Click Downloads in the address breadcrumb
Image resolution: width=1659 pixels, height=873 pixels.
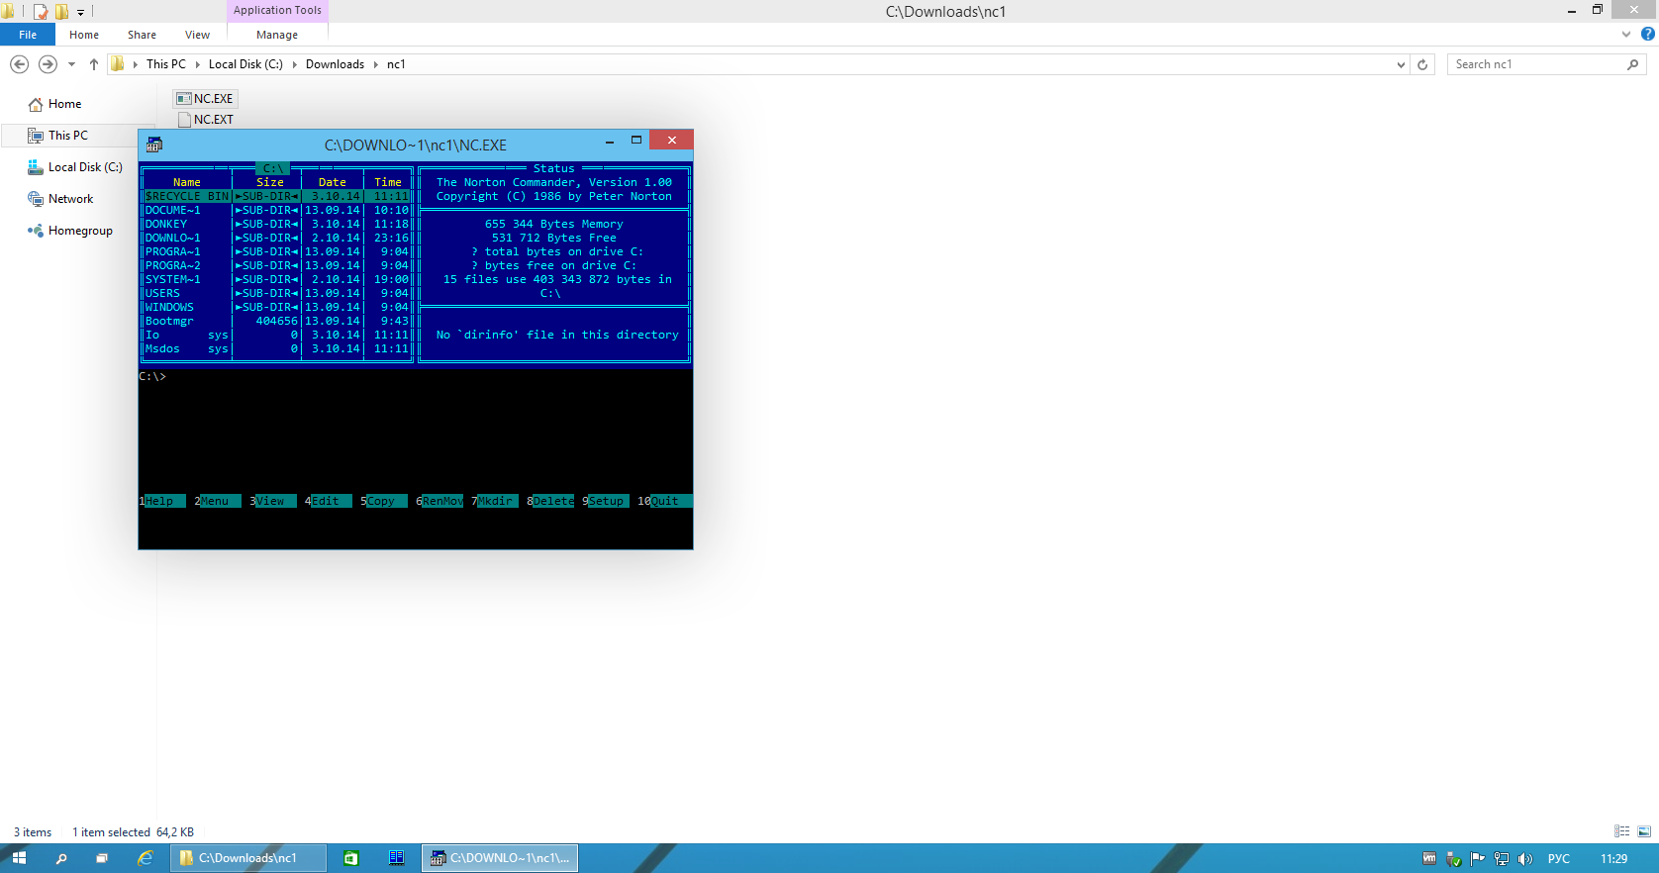pos(335,64)
